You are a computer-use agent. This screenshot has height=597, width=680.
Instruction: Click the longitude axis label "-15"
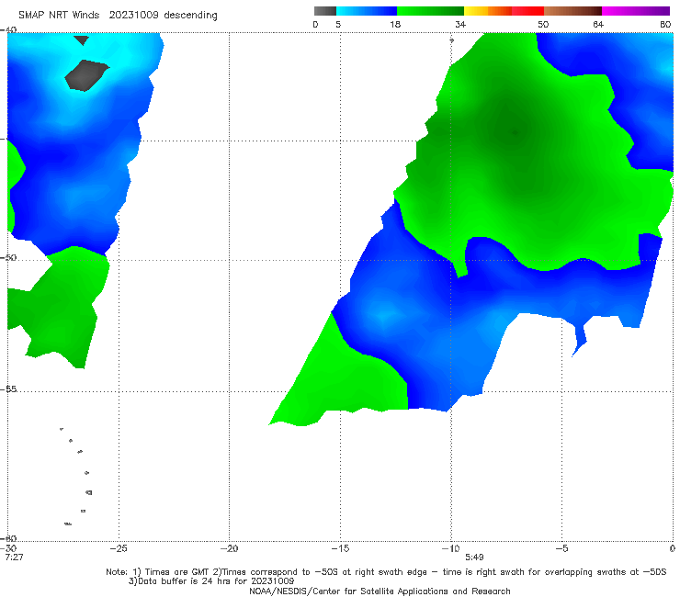pos(340,548)
